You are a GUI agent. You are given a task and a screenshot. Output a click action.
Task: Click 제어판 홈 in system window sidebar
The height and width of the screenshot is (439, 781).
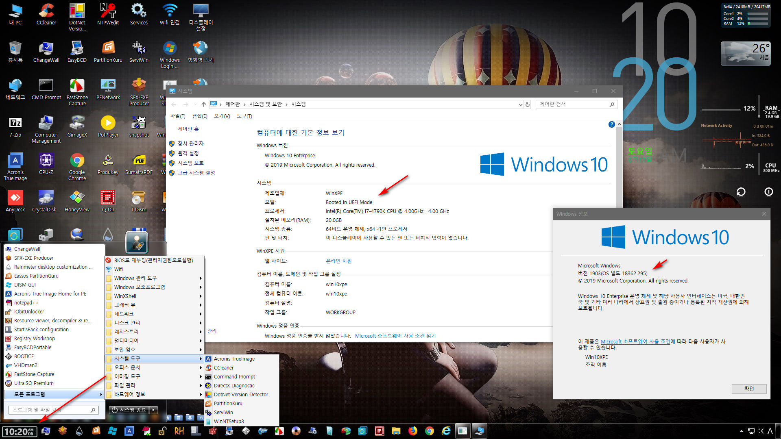point(188,129)
